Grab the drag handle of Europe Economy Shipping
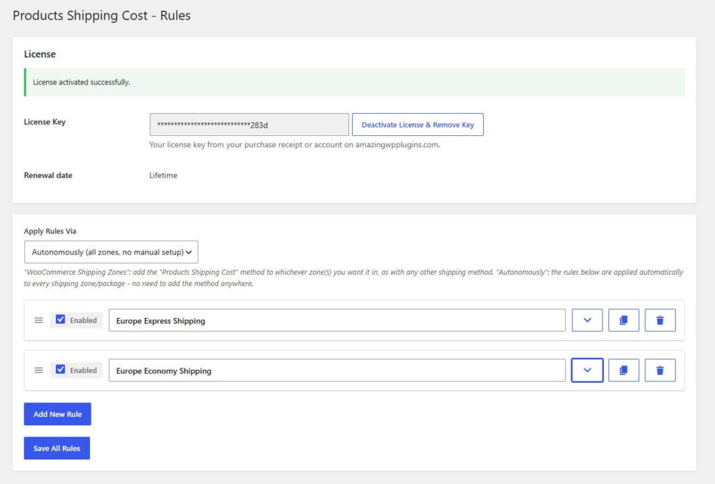This screenshot has height=484, width=715. (x=39, y=370)
